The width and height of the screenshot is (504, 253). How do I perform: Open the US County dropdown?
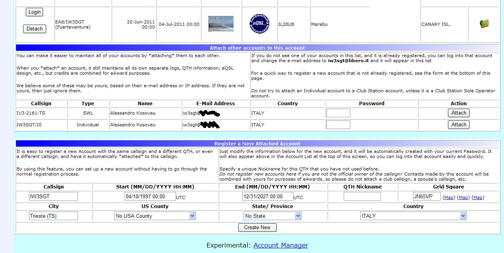(155, 216)
